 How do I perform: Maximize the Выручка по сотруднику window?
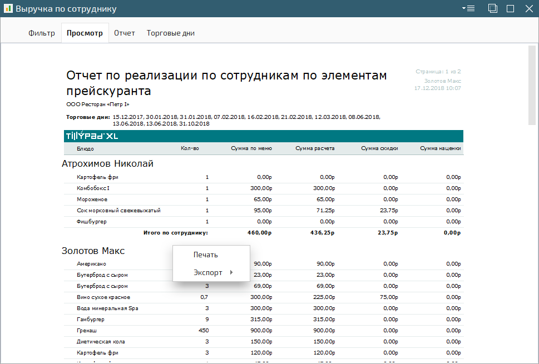[x=510, y=8]
